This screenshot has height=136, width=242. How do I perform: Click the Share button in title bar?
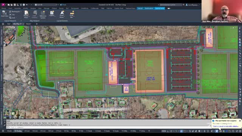coord(63,5)
